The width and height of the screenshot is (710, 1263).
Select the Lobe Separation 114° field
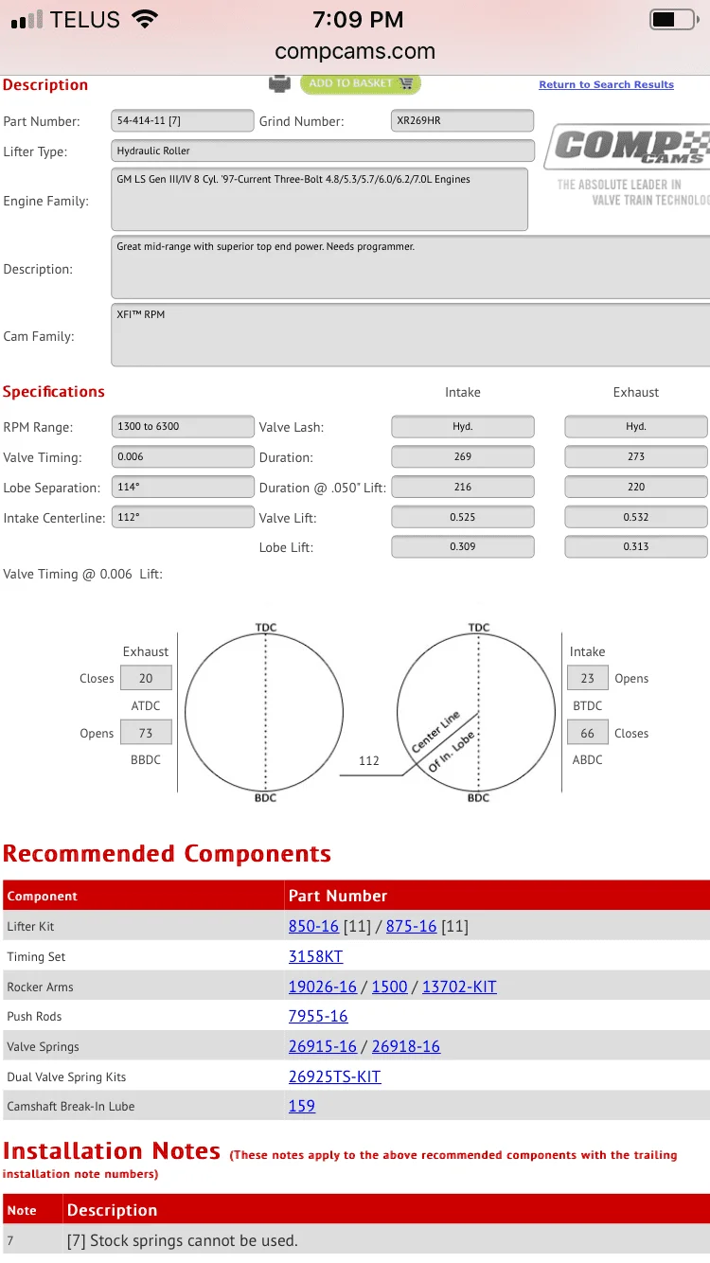[183, 487]
